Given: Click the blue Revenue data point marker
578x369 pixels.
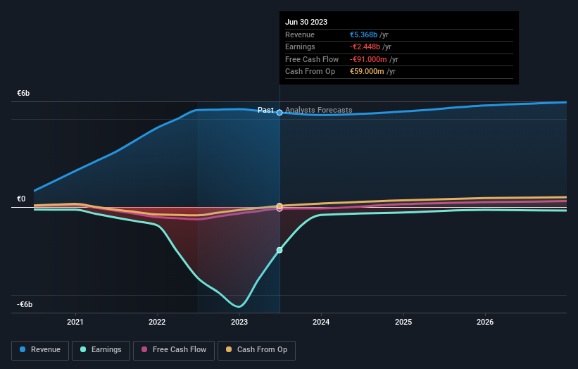Looking at the screenshot, I should 279,113.
